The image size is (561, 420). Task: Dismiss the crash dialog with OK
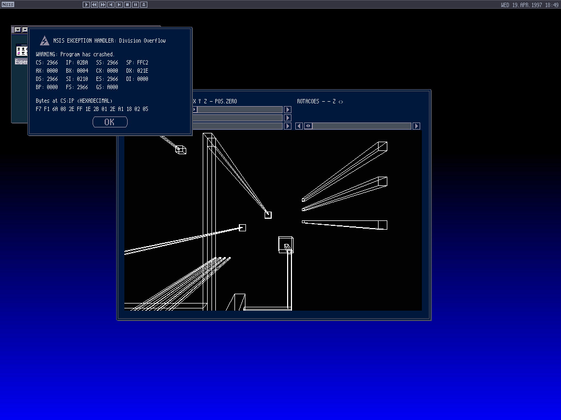[x=110, y=122]
